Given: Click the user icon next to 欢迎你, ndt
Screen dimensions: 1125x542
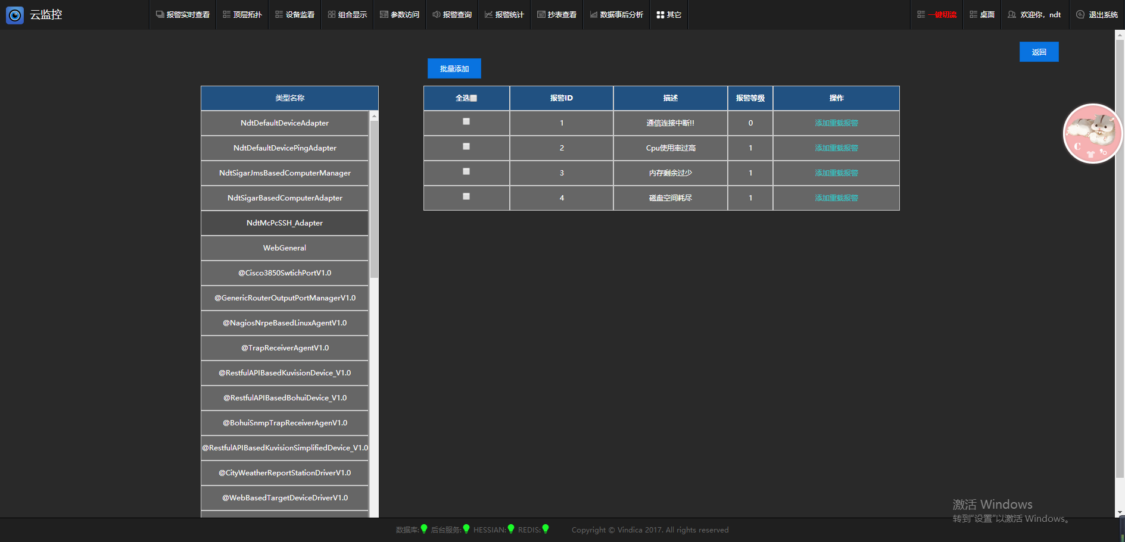Looking at the screenshot, I should pos(1012,15).
